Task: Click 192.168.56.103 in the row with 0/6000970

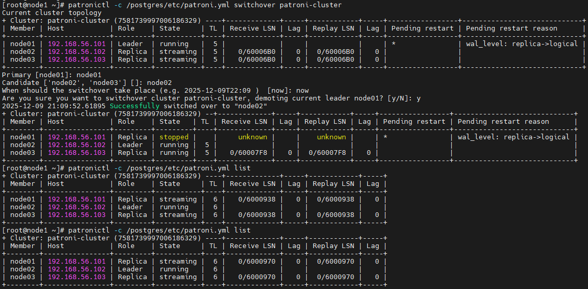Action: (x=77, y=277)
